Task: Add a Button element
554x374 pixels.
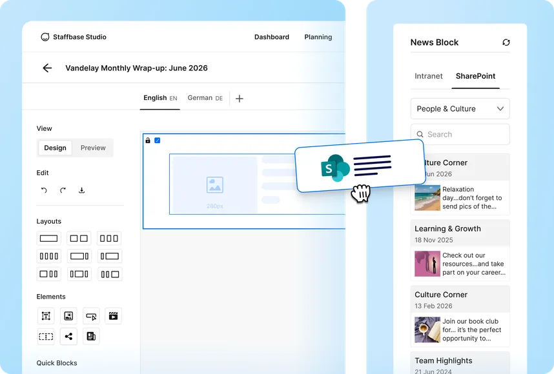Action: coord(91,316)
